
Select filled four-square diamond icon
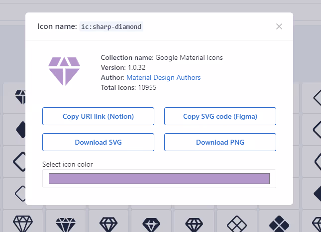[279, 224]
